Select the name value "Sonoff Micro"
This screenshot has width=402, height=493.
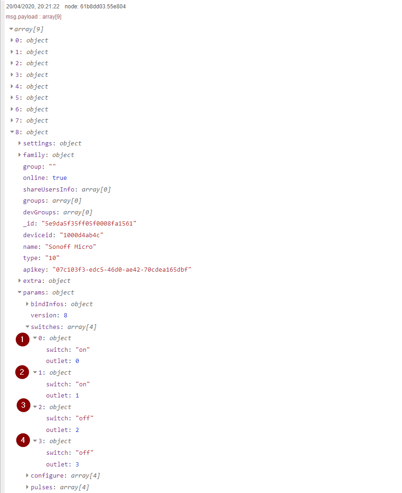pyautogui.click(x=71, y=247)
